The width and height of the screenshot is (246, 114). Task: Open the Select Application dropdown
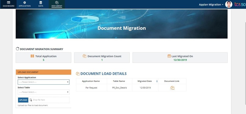pos(43,82)
